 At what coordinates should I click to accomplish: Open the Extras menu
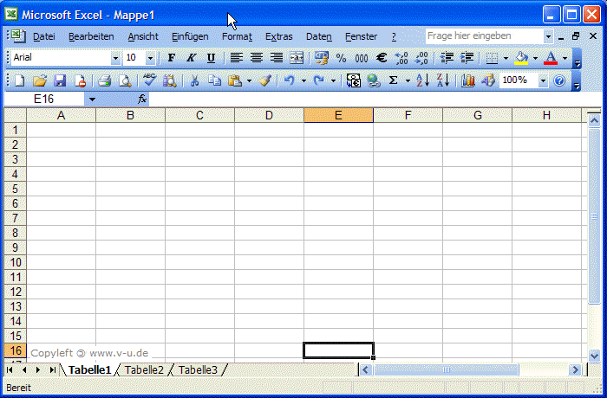pyautogui.click(x=278, y=36)
